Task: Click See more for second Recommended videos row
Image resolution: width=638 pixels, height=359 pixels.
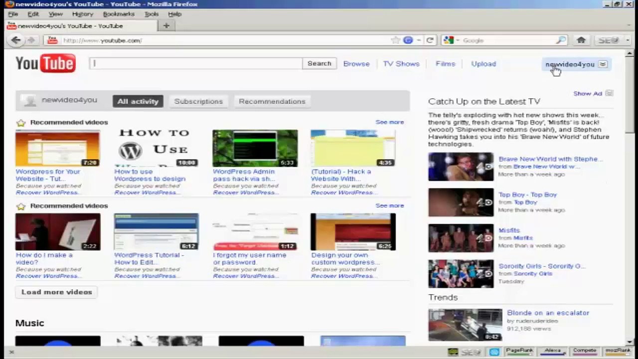Action: 390,205
